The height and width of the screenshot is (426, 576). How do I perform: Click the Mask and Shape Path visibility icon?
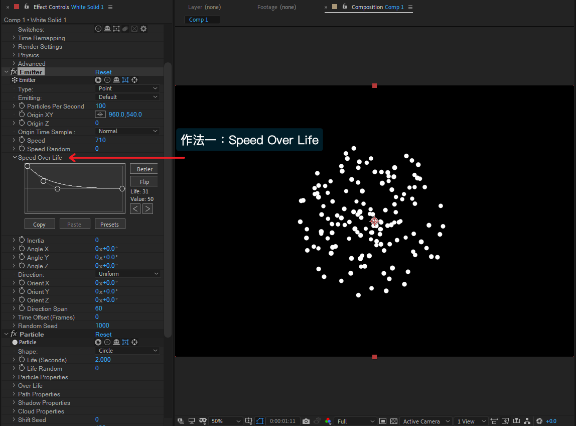click(x=260, y=421)
